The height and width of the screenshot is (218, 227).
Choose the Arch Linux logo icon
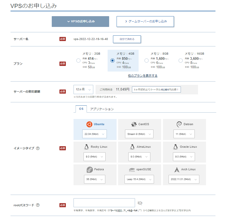click(x=177, y=170)
